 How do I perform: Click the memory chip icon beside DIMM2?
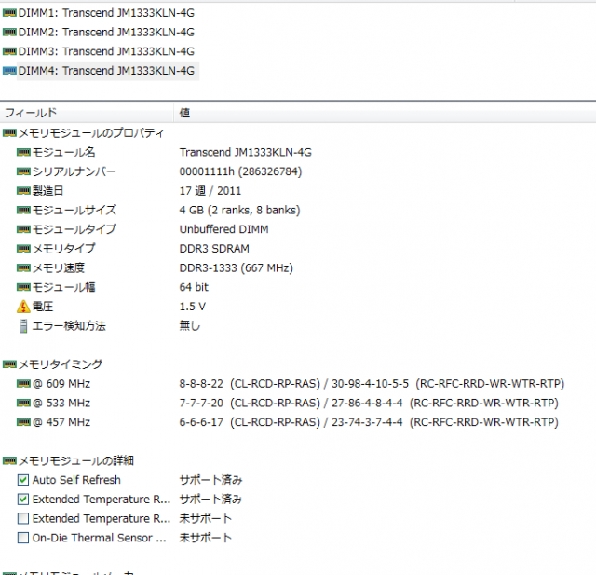pyautogui.click(x=9, y=33)
